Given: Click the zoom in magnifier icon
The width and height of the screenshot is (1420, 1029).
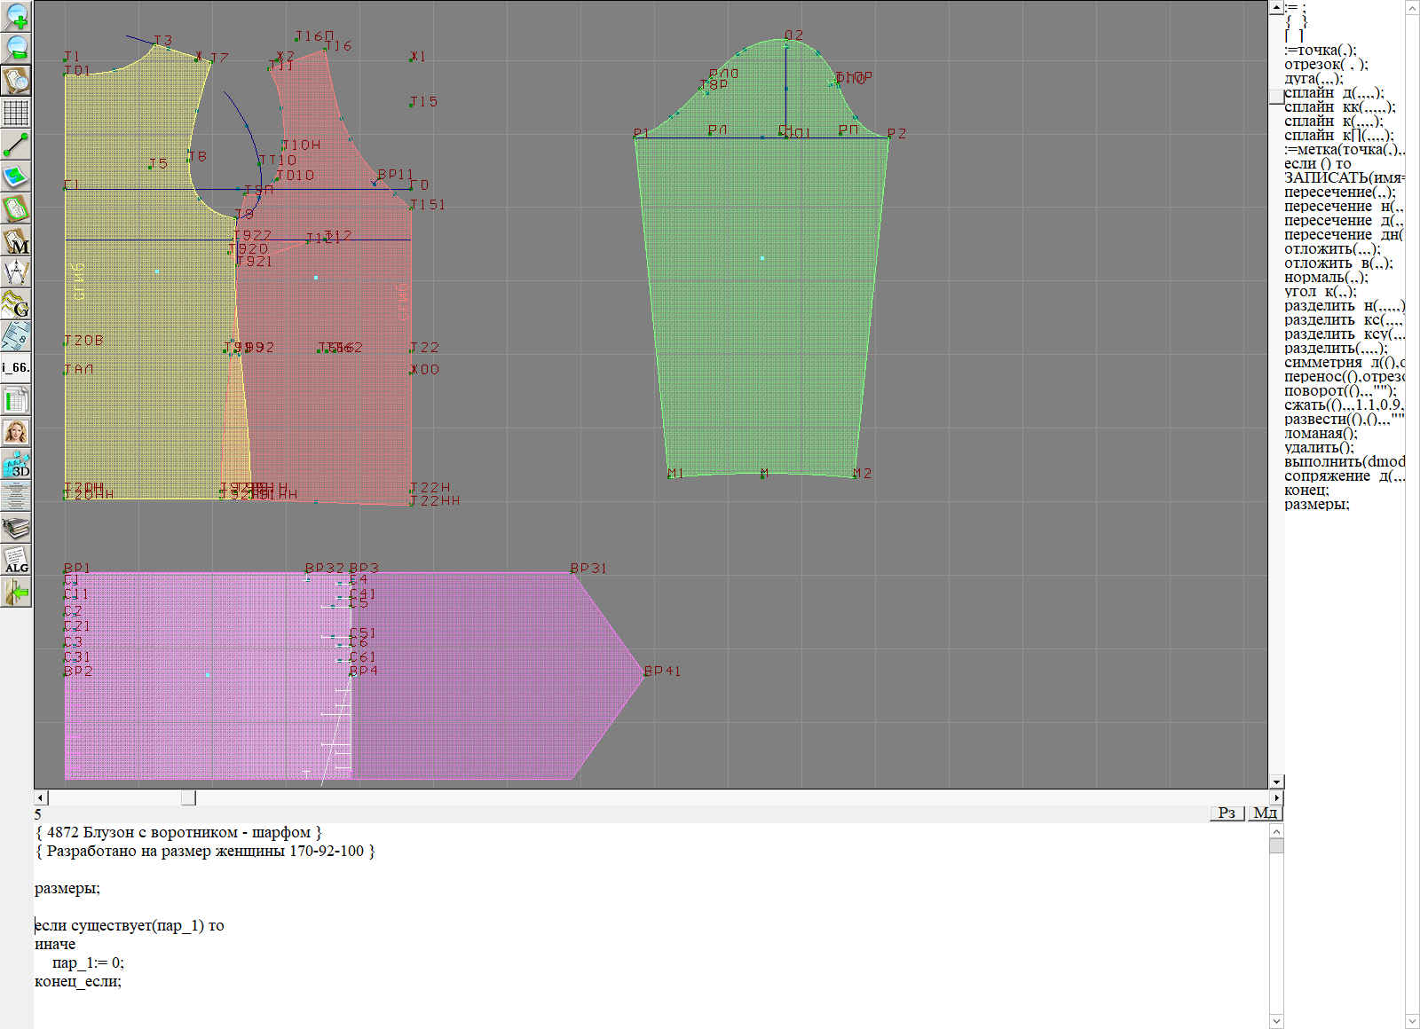Looking at the screenshot, I should pos(16,16).
